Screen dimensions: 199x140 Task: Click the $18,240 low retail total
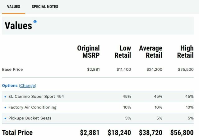119,133
